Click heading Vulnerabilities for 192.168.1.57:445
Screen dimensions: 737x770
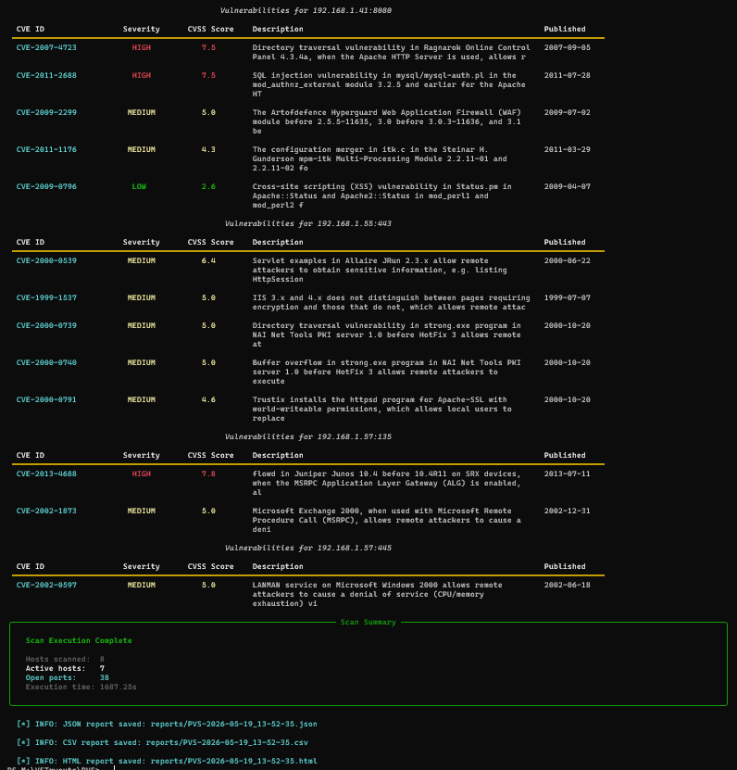tap(308, 548)
